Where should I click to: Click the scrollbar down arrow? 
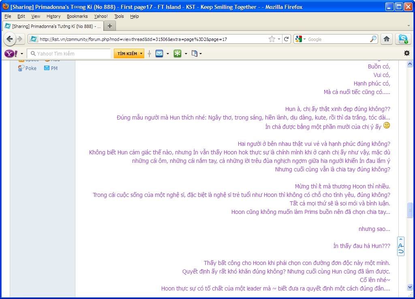pos(410,287)
